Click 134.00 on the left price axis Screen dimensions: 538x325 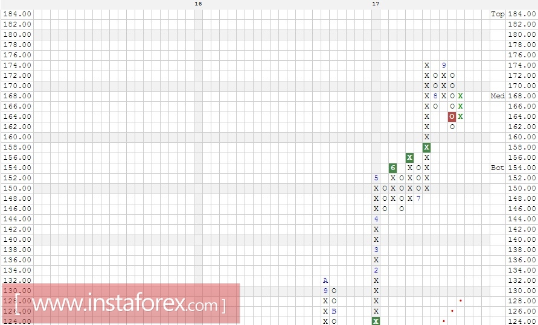pyautogui.click(x=17, y=270)
